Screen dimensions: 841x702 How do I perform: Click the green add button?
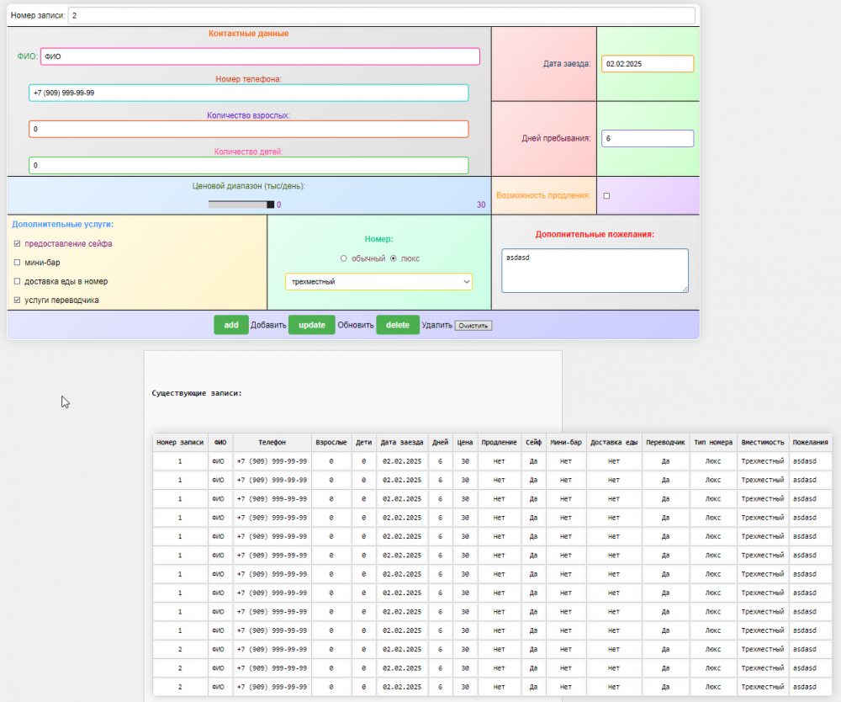[231, 325]
